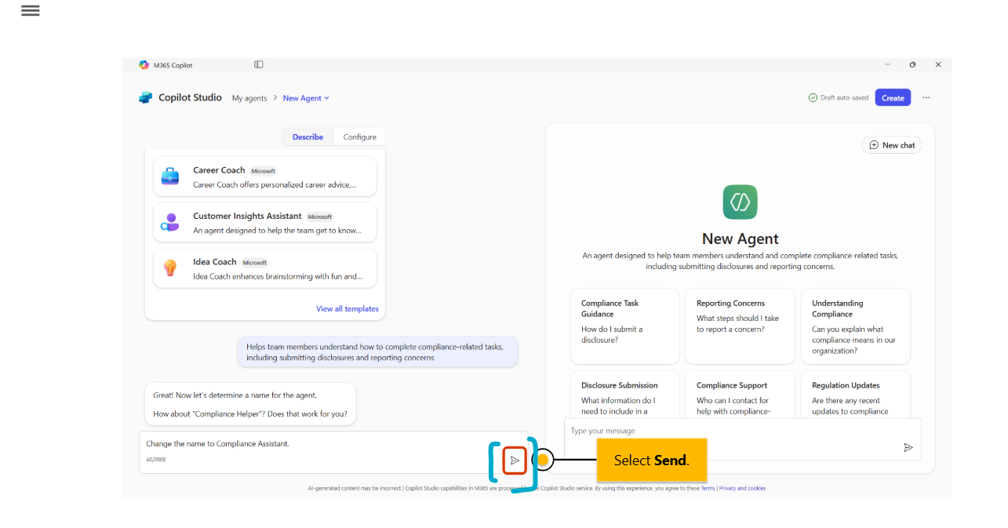1008x528 pixels.
Task: Click the green New Agent code icon
Action: [740, 202]
